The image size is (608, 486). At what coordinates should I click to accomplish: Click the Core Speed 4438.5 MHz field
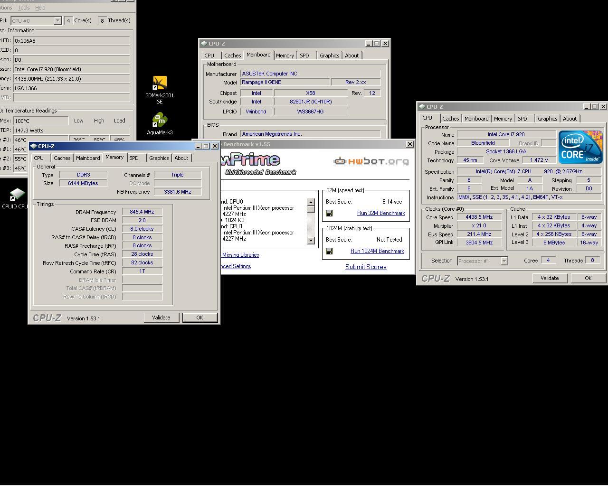click(480, 217)
